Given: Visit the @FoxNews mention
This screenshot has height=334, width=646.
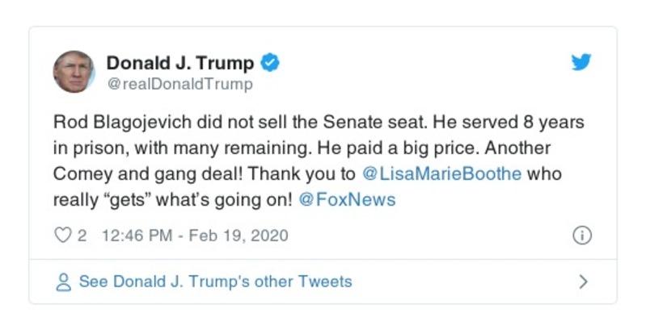Looking at the screenshot, I should click(x=347, y=200).
